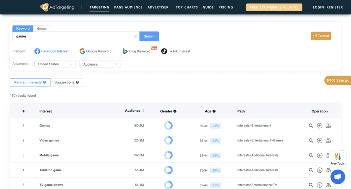Click AD icon in Games row

pos(328,126)
